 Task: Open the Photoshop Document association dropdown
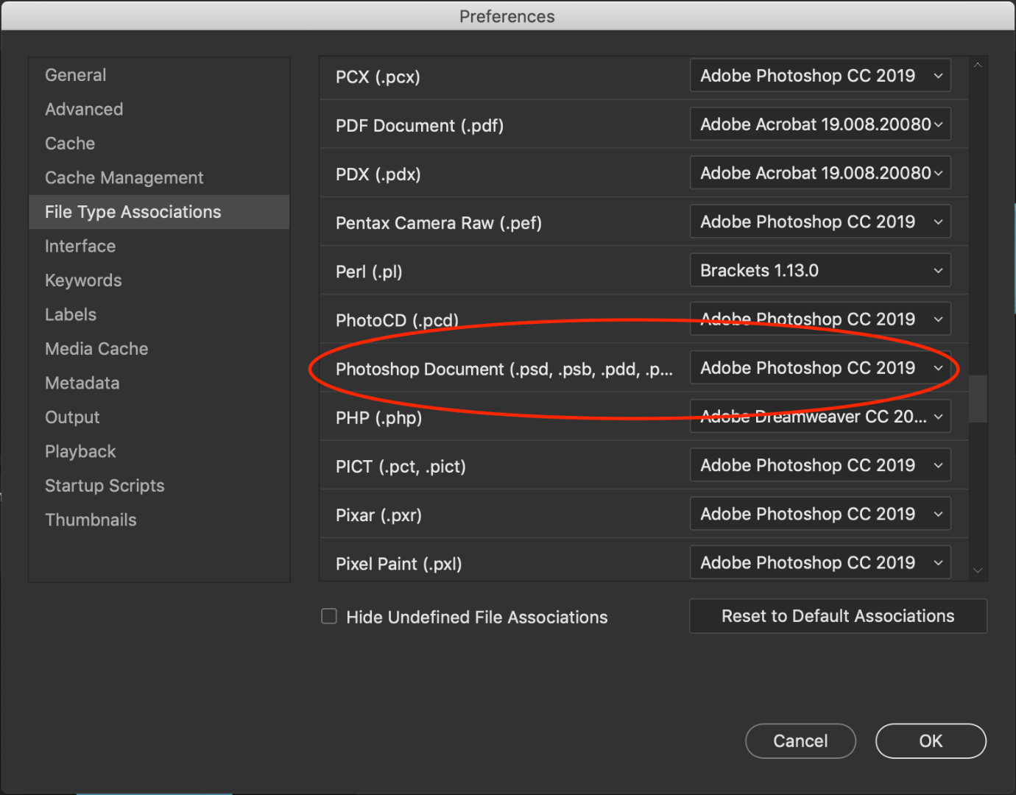click(x=819, y=368)
